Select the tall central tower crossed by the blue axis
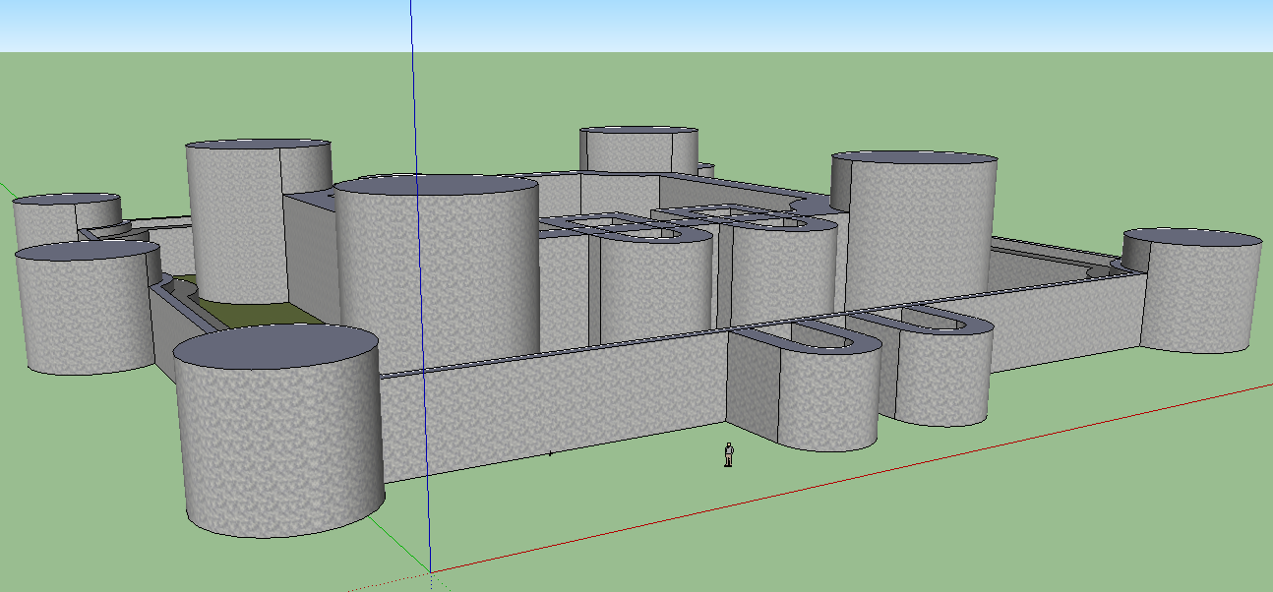 [462, 275]
